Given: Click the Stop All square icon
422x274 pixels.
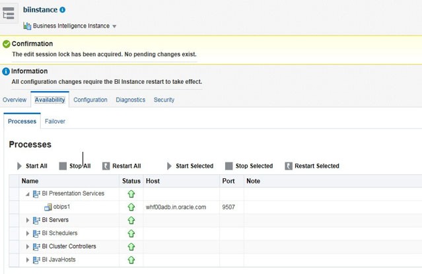Looking at the screenshot, I should tap(63, 166).
